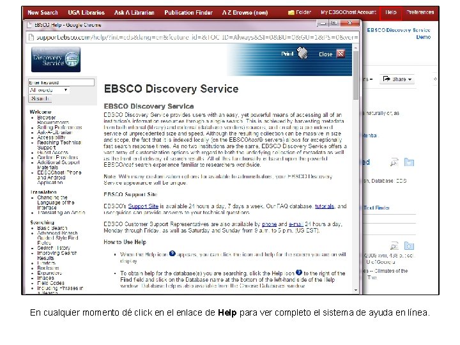Open Translating an Article topic

pyautogui.click(x=61, y=213)
